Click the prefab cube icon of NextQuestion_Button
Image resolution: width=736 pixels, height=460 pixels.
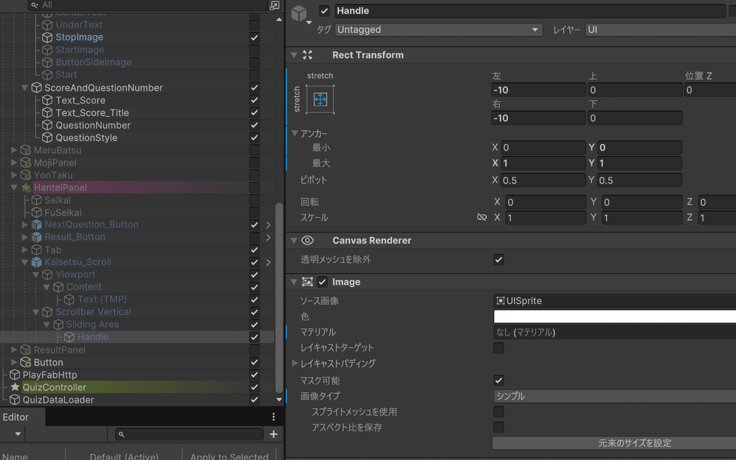click(36, 224)
